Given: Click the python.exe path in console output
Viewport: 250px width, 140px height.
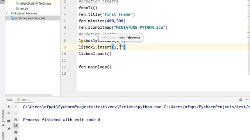Looking at the screenshot, I should pos(92,107).
